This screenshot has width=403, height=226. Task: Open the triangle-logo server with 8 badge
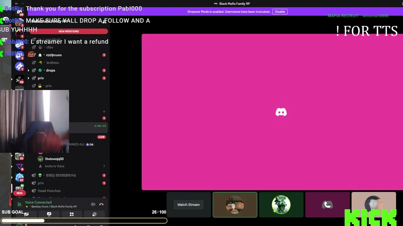[x=20, y=167]
